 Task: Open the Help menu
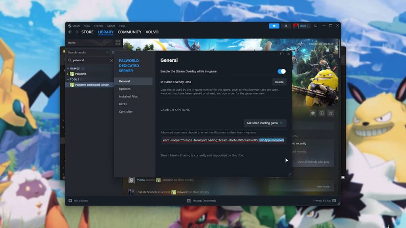tap(122, 26)
